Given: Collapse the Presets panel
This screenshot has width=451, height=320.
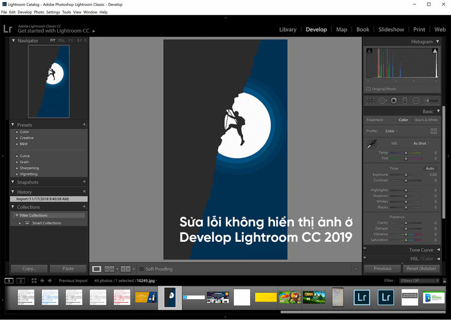Looking at the screenshot, I should pyautogui.click(x=13, y=125).
